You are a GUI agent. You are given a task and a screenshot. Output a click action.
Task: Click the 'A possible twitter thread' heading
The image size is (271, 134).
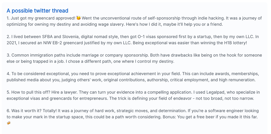37,11
